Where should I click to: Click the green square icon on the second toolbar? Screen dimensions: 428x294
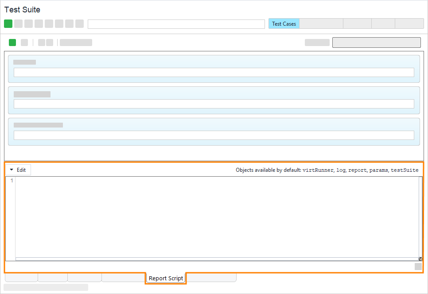click(x=12, y=42)
